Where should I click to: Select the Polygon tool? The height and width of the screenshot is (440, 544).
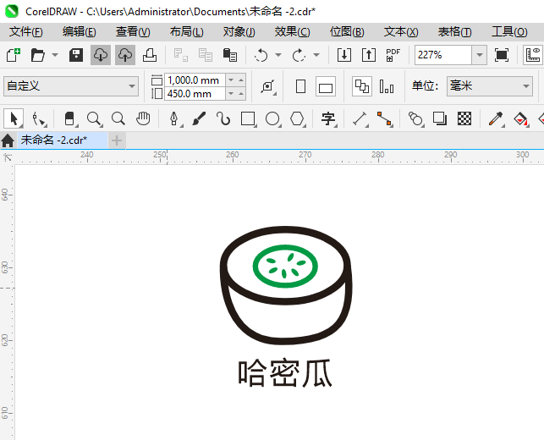click(297, 118)
